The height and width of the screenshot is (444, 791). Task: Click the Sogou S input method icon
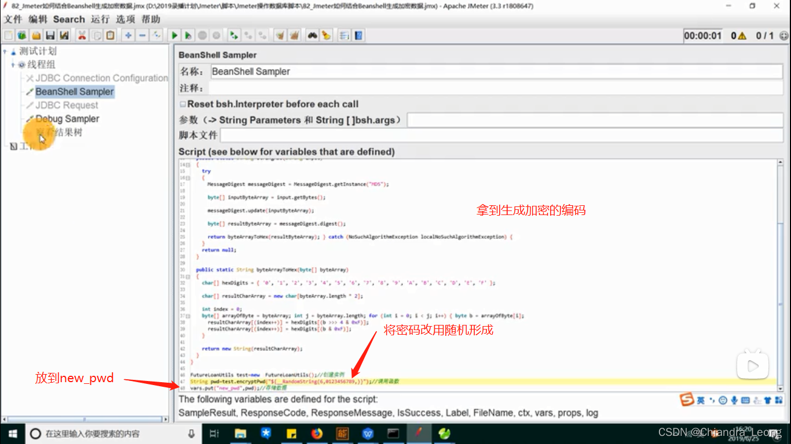(687, 400)
